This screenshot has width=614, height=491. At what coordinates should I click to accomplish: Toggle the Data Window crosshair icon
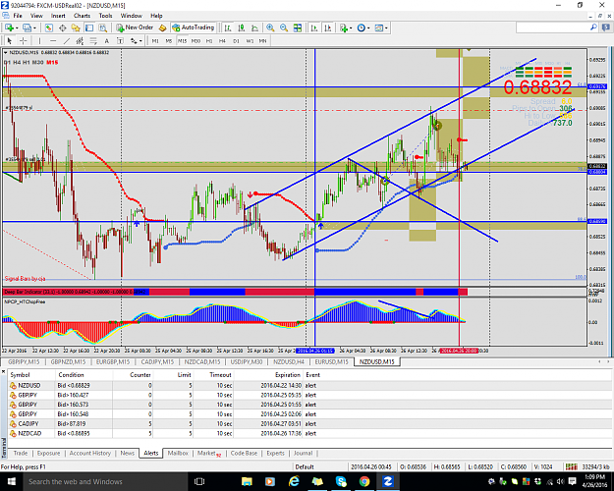click(x=62, y=27)
